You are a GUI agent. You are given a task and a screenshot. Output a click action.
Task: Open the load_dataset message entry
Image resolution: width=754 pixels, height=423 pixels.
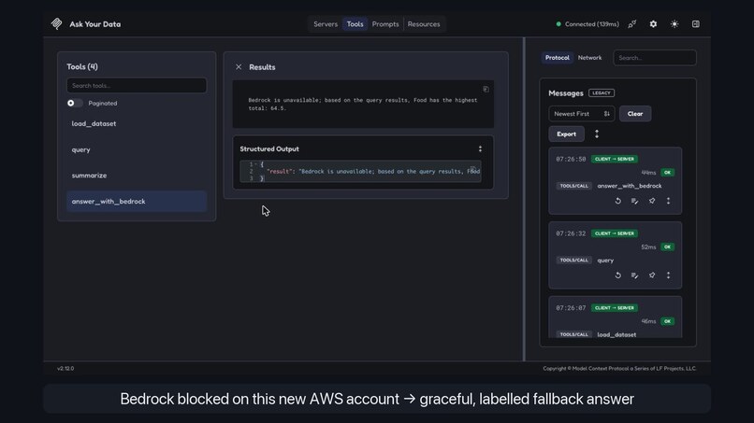coord(615,317)
